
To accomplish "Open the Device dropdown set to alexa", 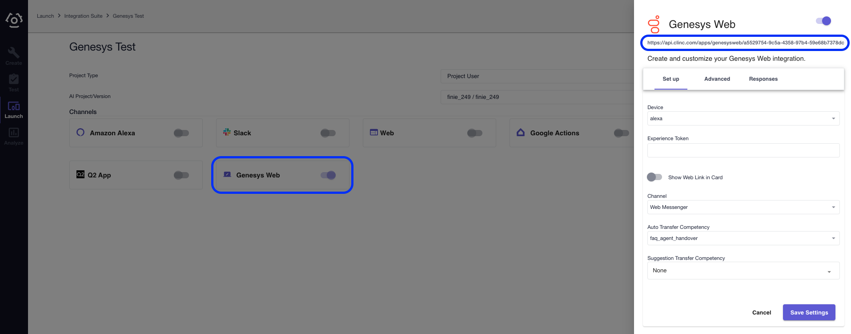I will tap(743, 118).
